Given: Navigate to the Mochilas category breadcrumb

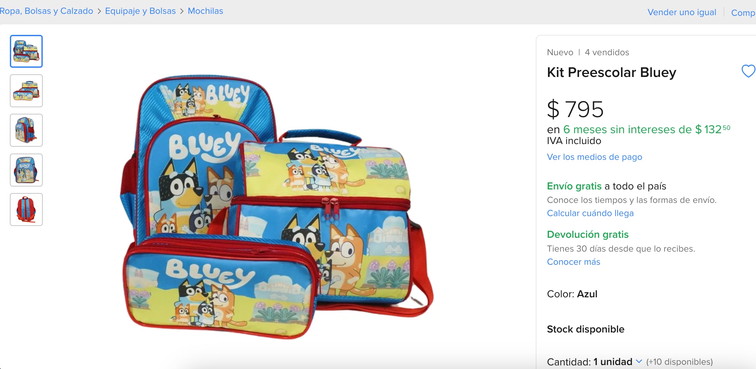Looking at the screenshot, I should click(205, 11).
